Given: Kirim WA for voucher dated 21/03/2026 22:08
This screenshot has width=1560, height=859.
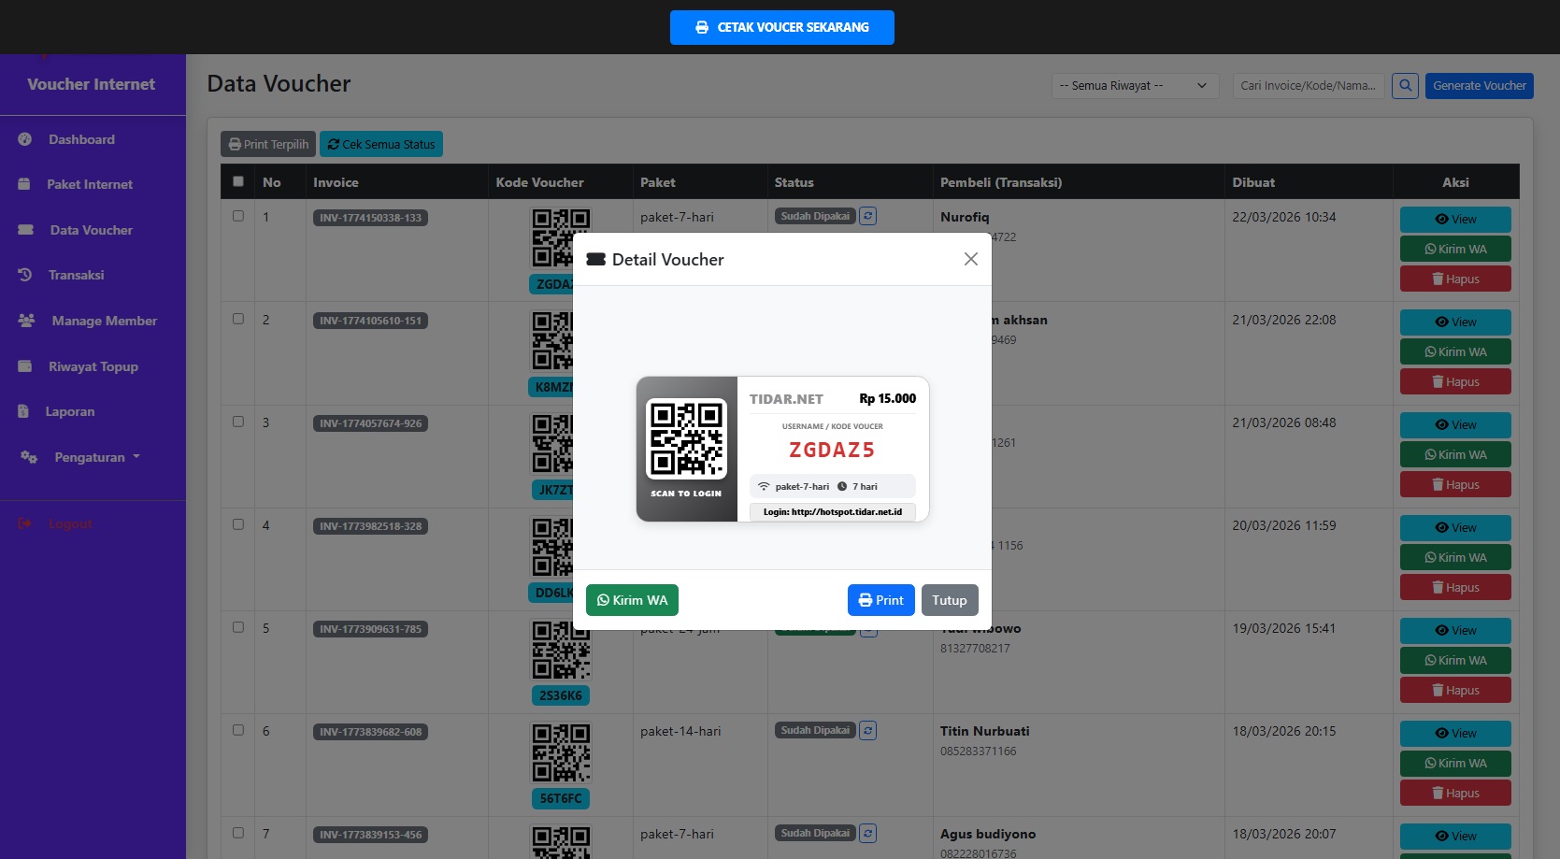Looking at the screenshot, I should pos(1455,352).
